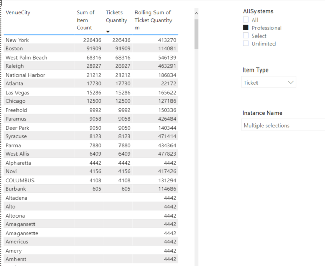Click rolling sum value 477823
The height and width of the screenshot is (266, 325).
(x=167, y=154)
